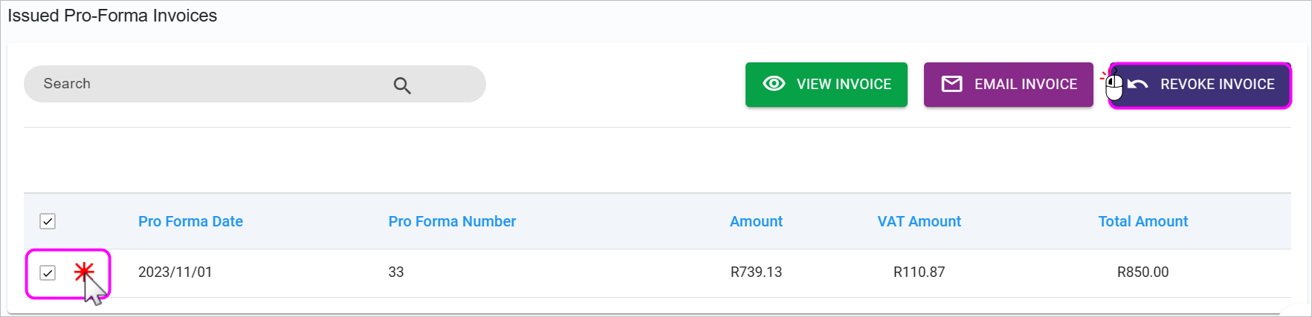This screenshot has height=317, width=1312.
Task: Click the magnifying glass search icon
Action: click(402, 85)
